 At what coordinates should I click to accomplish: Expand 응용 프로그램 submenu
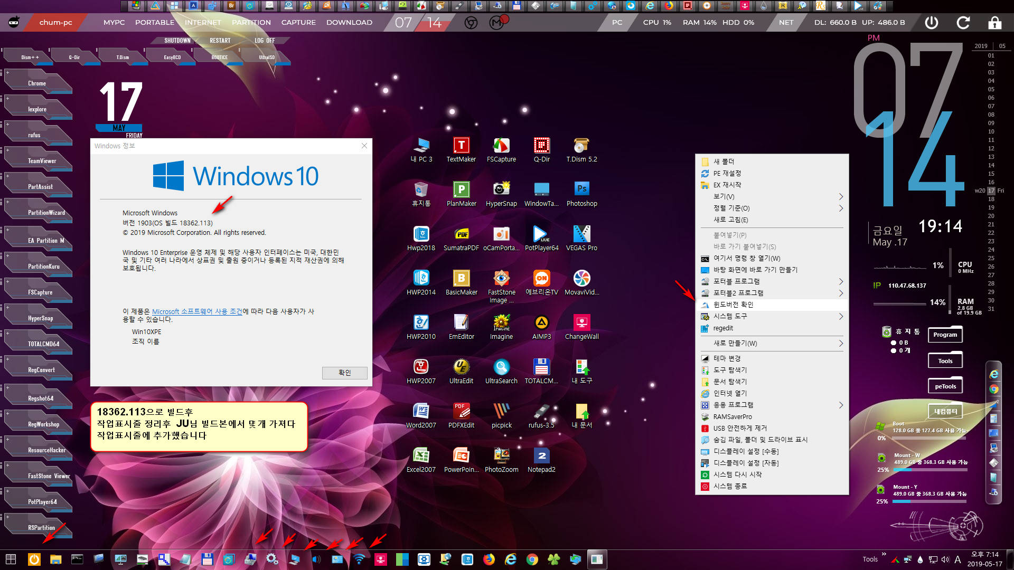tap(772, 405)
